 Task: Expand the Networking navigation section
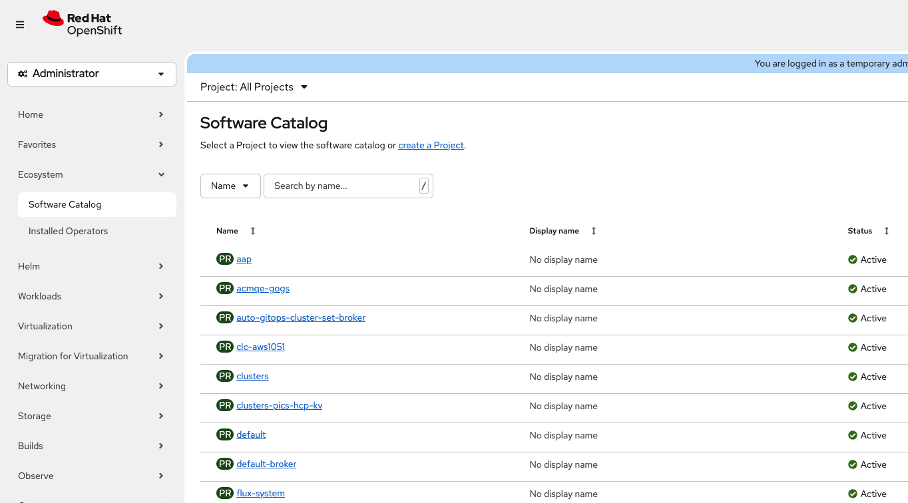pos(92,386)
